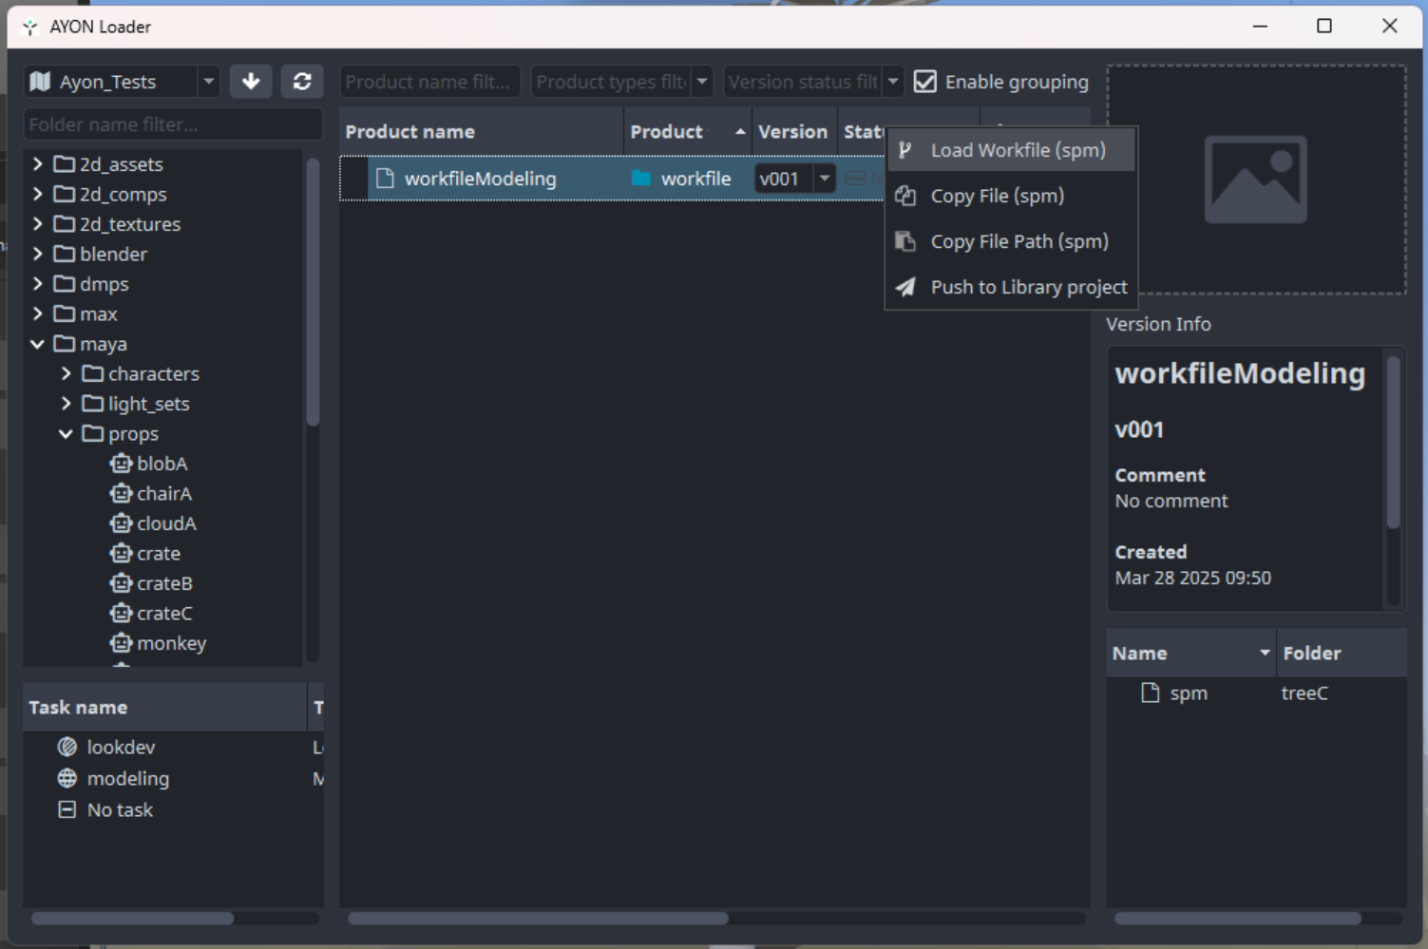Click the 2d_assets folder icon
Image resolution: width=1428 pixels, height=949 pixels.
click(65, 164)
